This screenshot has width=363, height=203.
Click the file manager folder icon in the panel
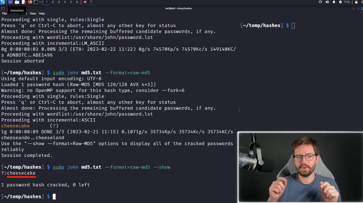17,2
